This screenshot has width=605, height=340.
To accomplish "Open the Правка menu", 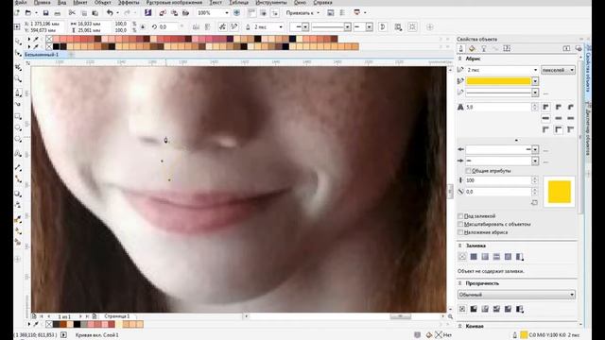I will click(x=42, y=2).
